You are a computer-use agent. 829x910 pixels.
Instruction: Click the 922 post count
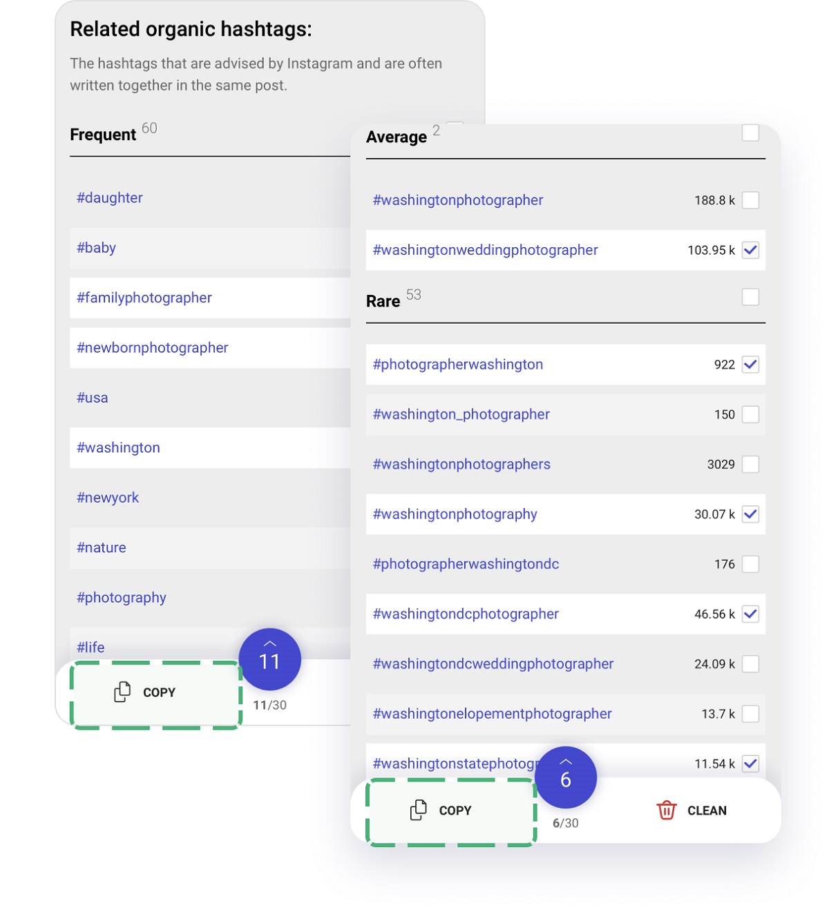click(x=724, y=365)
